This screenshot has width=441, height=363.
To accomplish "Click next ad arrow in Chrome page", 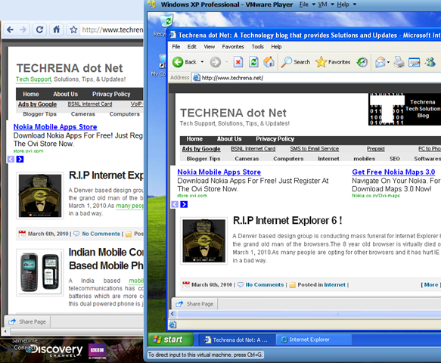I will point(20,160).
